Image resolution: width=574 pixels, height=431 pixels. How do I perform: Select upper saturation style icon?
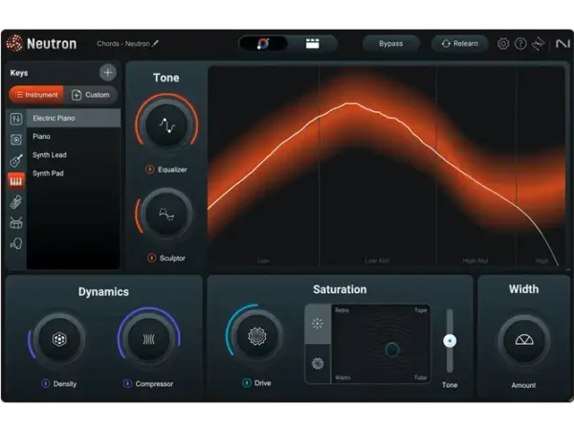pyautogui.click(x=318, y=324)
